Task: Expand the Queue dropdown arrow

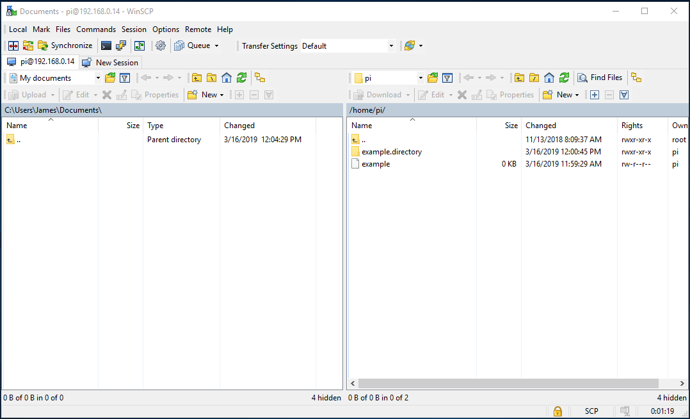Action: click(x=216, y=46)
